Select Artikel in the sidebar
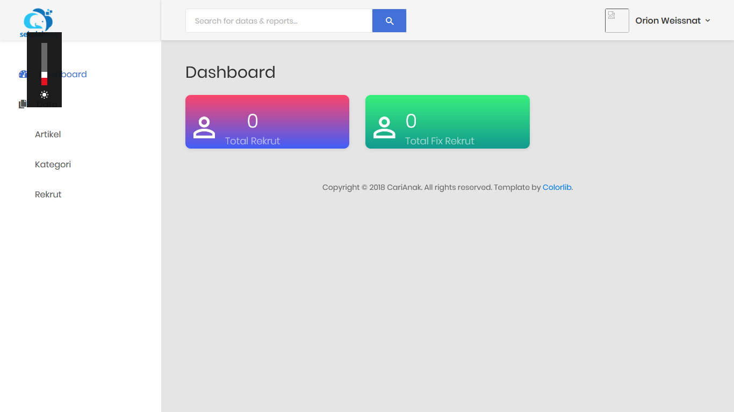This screenshot has height=412, width=734. coord(48,135)
